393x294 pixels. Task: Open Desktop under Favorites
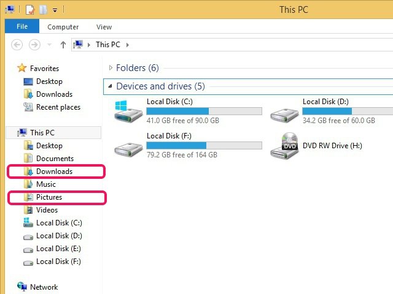(49, 81)
